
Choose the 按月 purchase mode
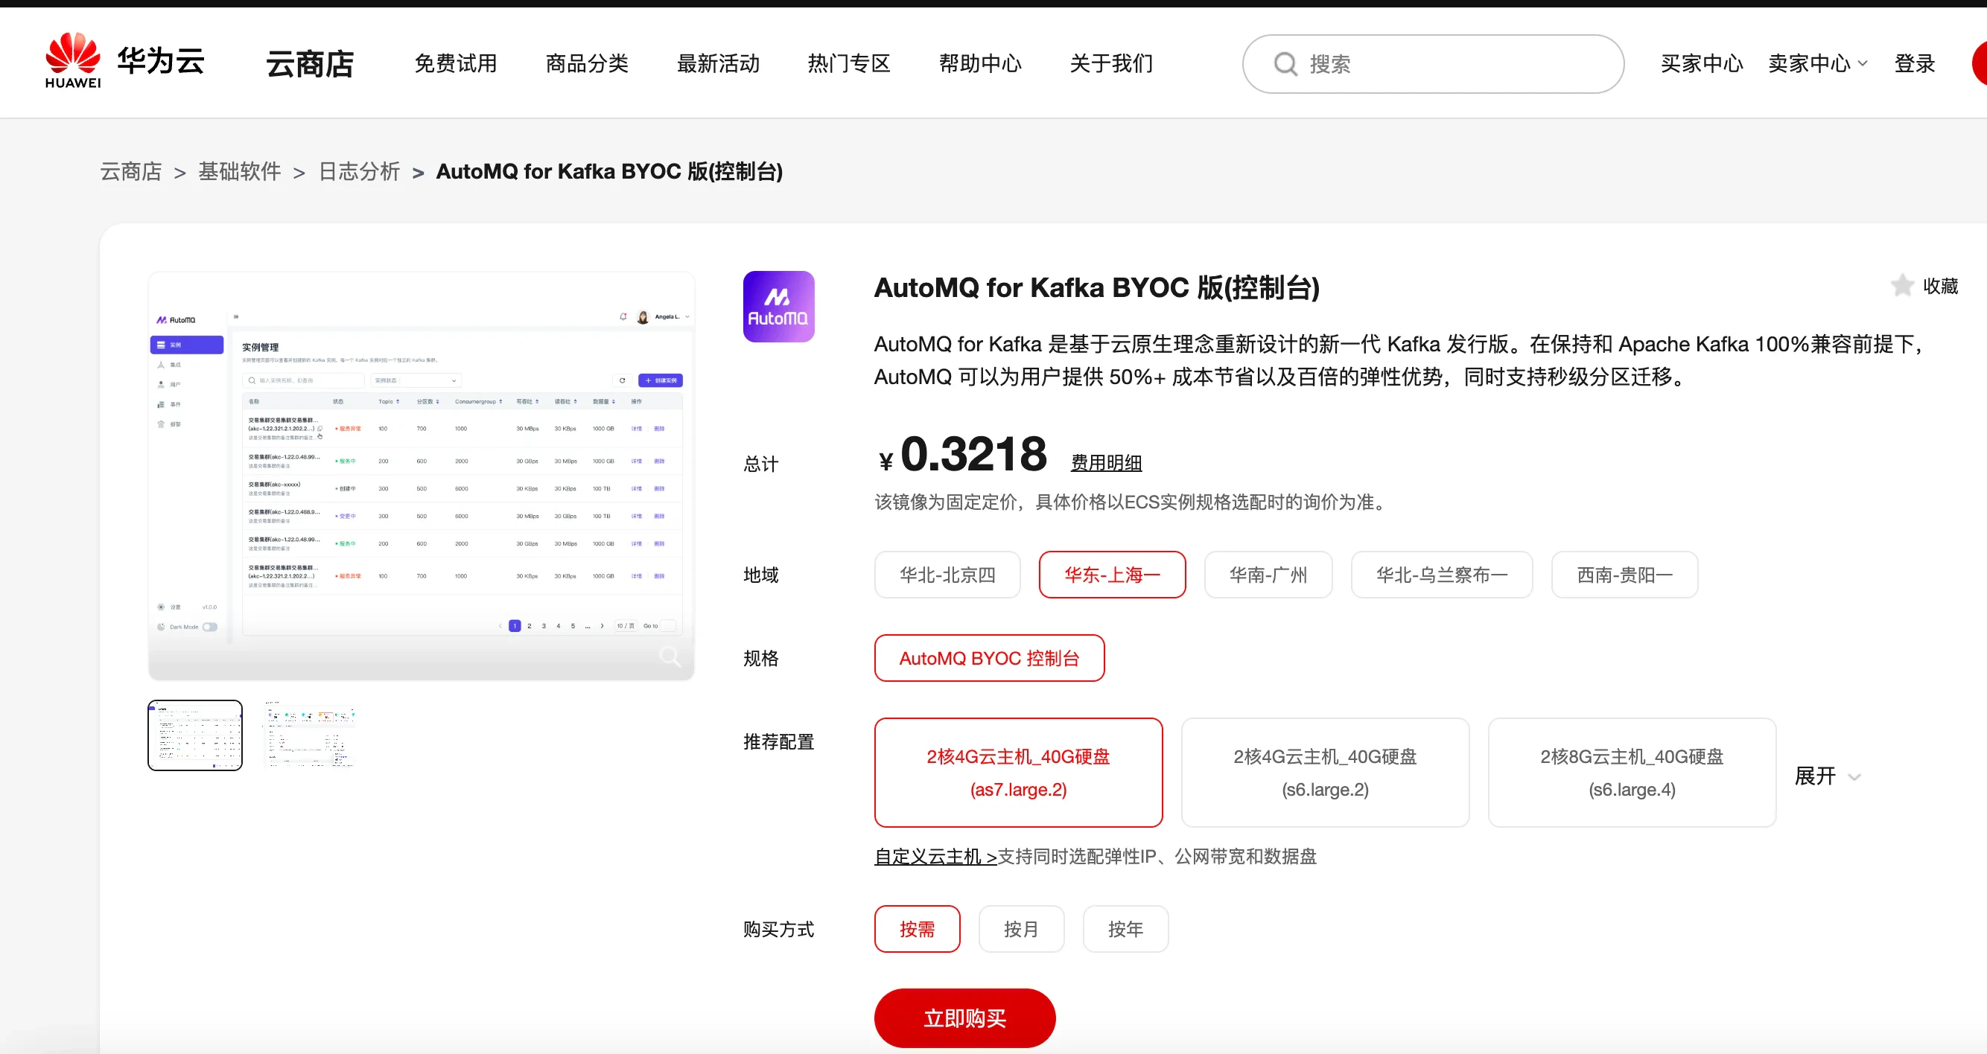[1020, 929]
